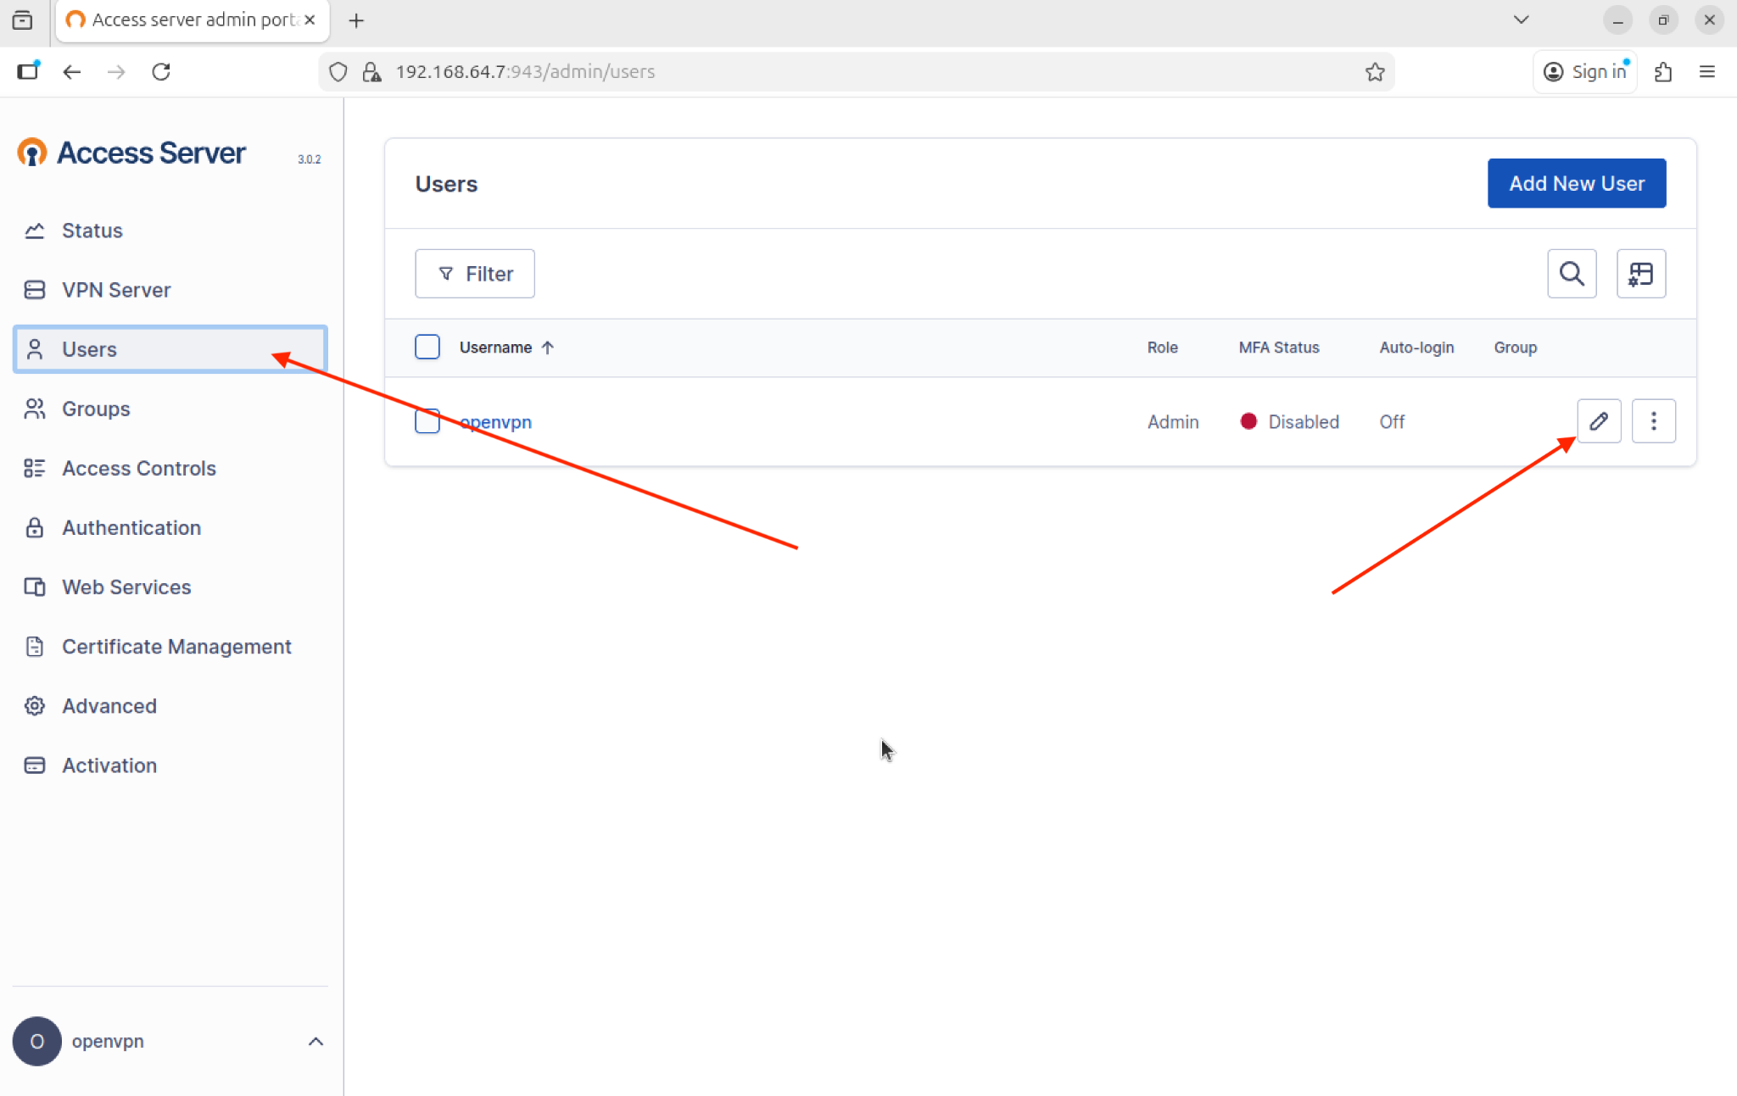Open more actions menu for openvpn

tap(1654, 421)
